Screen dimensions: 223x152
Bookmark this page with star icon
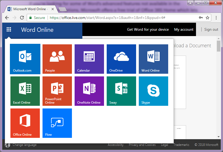pos(207,18)
